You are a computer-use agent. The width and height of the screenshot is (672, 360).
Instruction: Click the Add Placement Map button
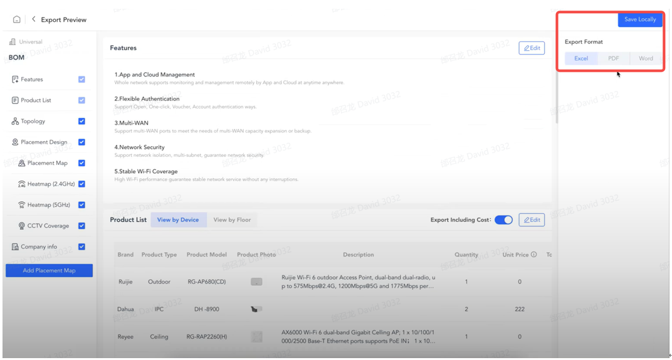click(49, 270)
